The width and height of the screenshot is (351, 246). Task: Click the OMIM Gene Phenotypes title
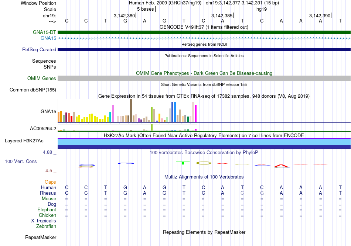click(204, 73)
